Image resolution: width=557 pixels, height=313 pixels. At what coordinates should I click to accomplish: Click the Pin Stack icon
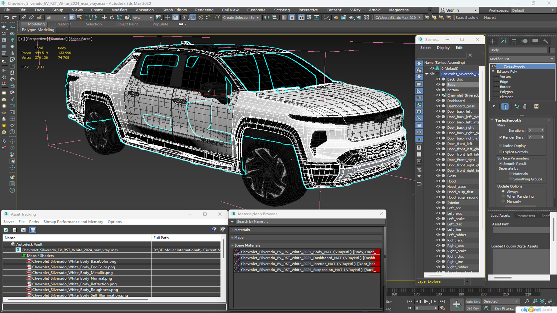(x=493, y=107)
